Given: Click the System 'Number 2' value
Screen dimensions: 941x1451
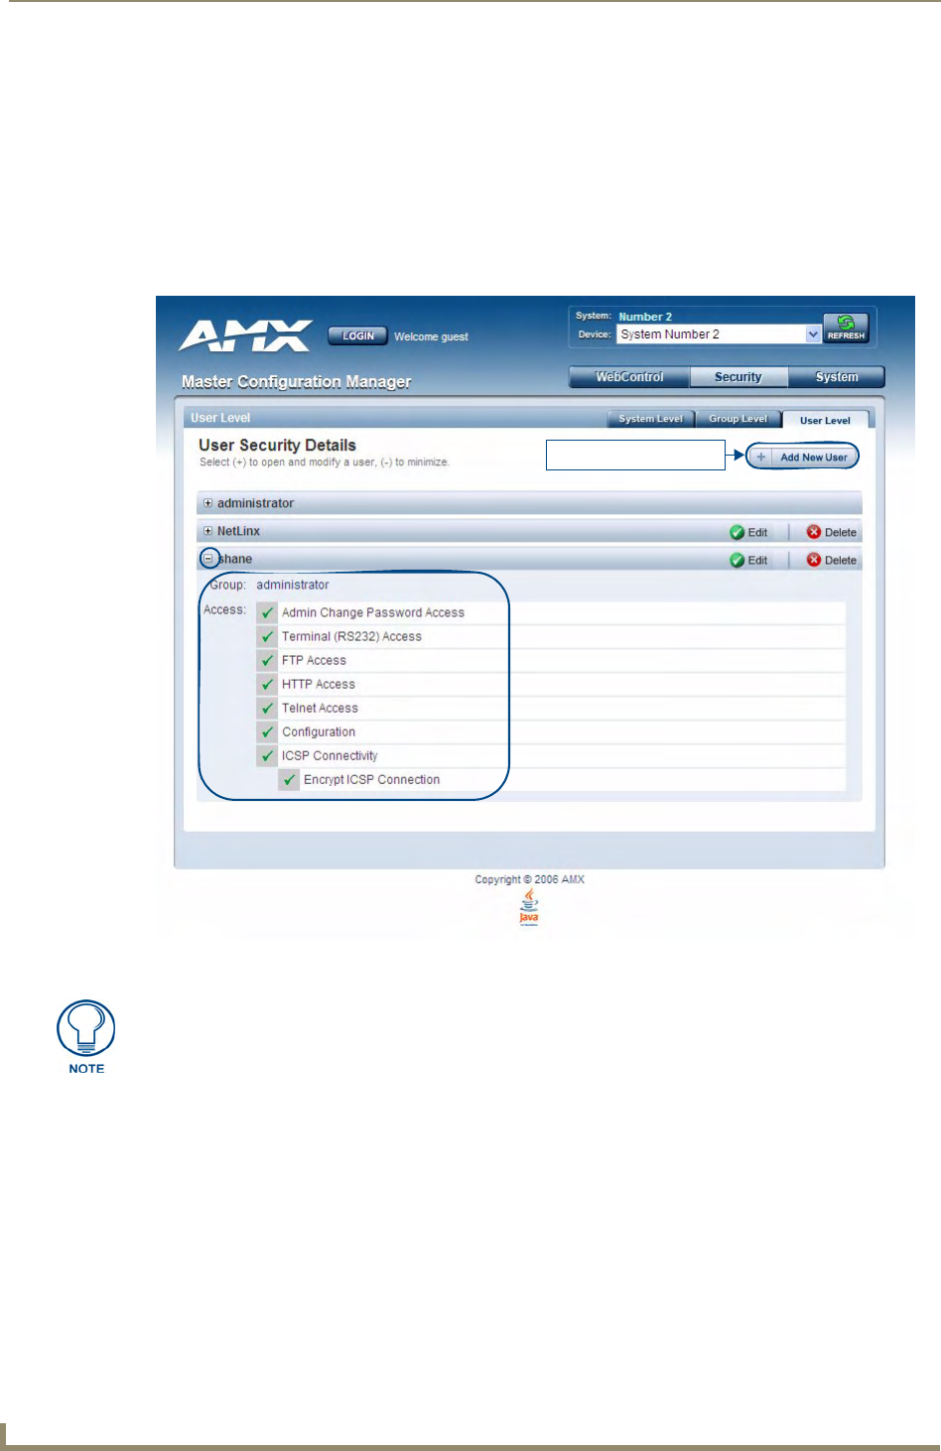Looking at the screenshot, I should [645, 317].
